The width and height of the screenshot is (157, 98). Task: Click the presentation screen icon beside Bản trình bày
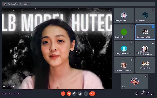point(137,53)
